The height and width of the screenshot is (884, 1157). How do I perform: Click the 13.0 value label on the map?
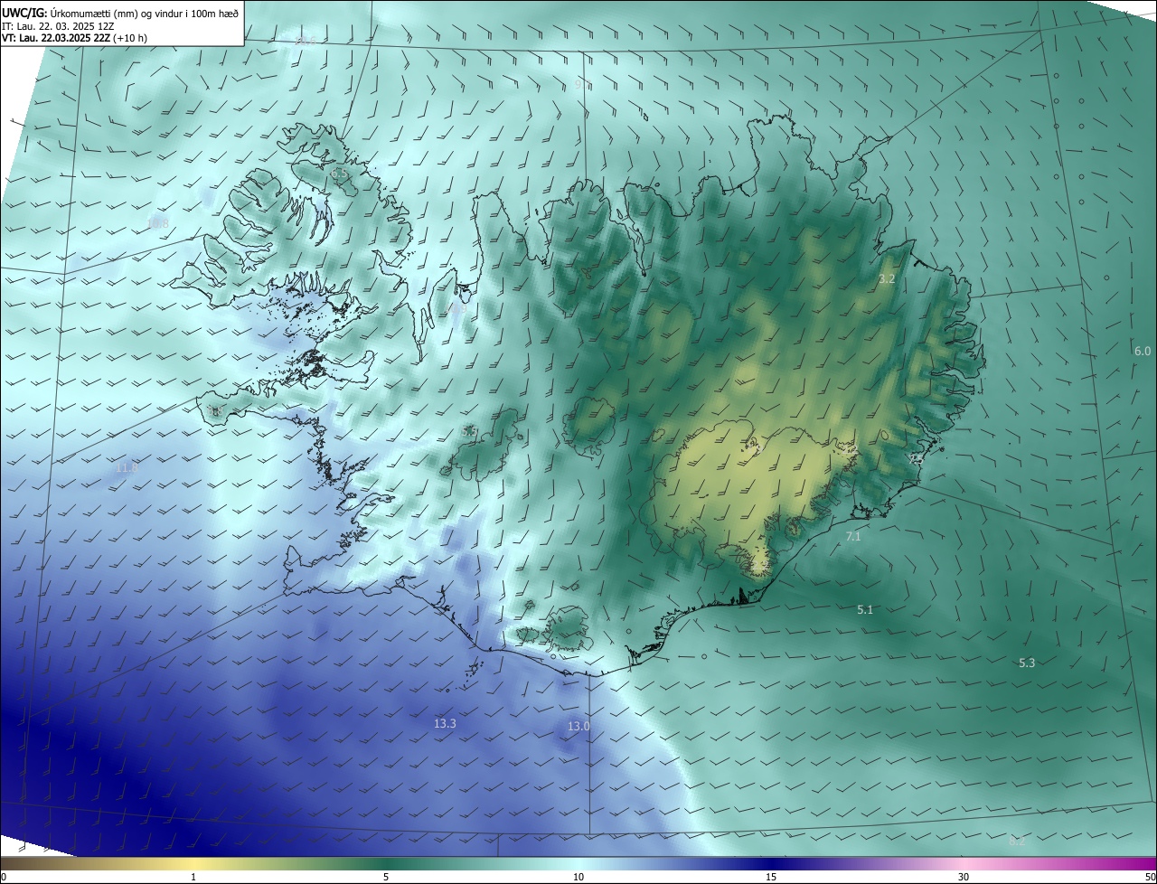click(x=578, y=726)
